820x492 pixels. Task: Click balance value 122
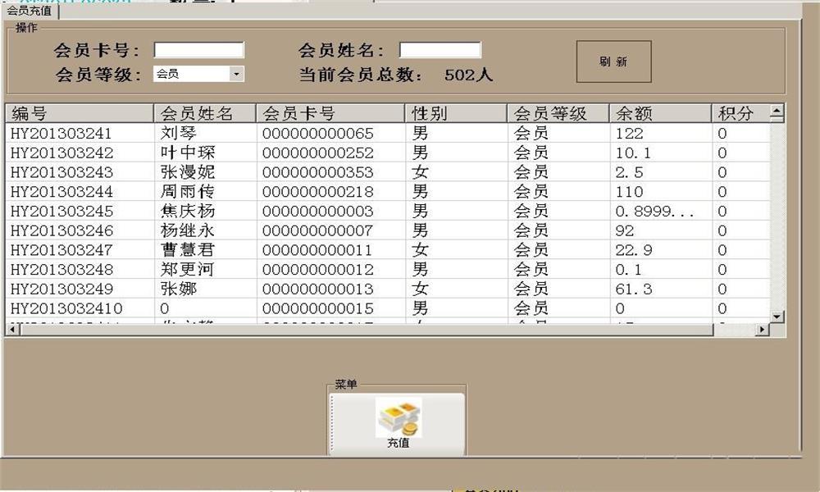(x=629, y=134)
